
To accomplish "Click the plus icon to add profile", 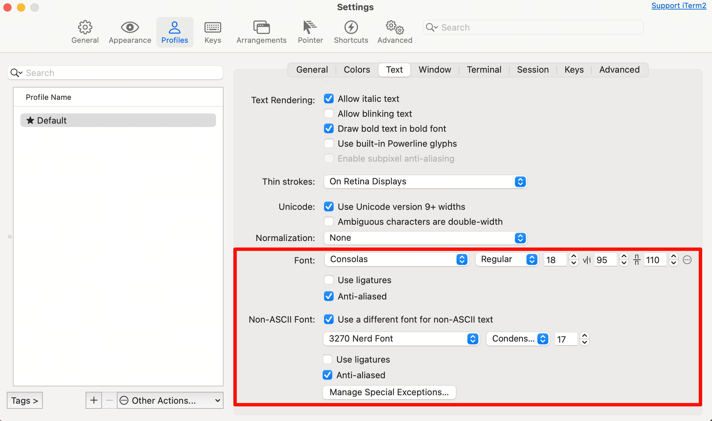I will pos(94,401).
